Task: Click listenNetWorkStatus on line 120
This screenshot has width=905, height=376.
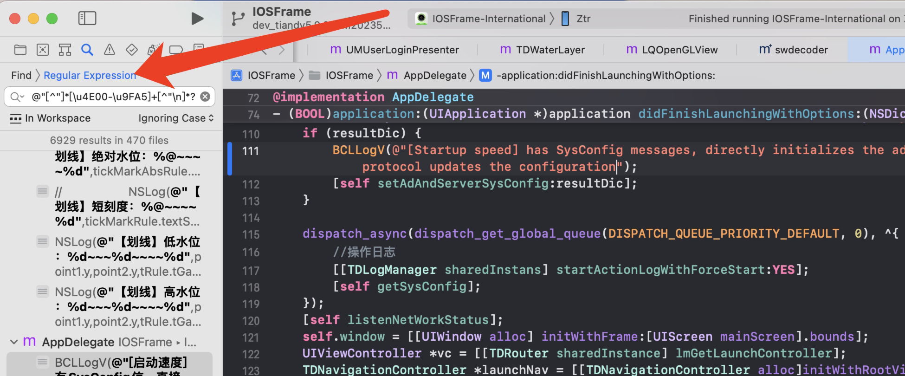Action: click(418, 320)
